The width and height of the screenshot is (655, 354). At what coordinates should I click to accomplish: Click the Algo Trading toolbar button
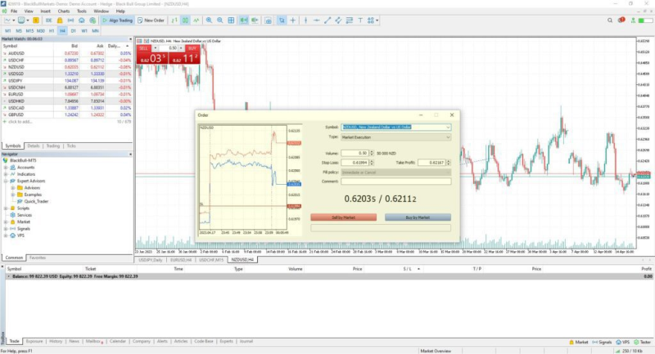coord(120,20)
